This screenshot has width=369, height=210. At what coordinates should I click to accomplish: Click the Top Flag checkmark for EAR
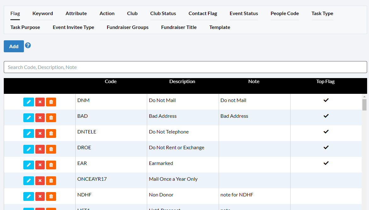[326, 163]
